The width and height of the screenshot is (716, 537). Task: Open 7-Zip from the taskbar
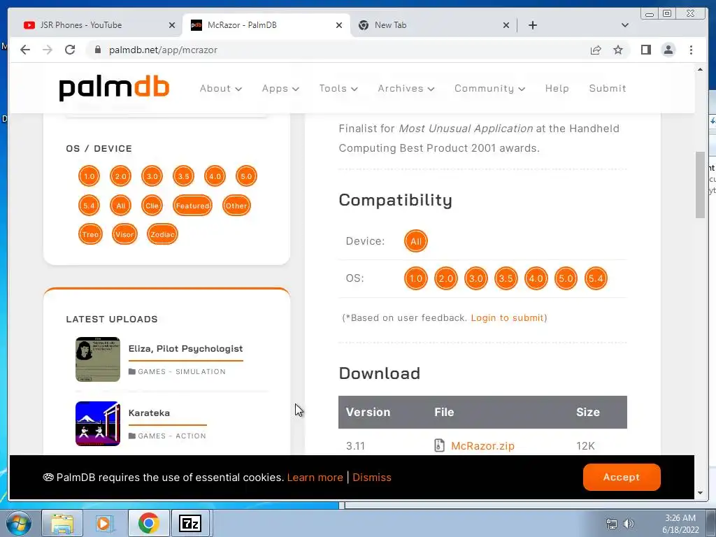click(190, 523)
